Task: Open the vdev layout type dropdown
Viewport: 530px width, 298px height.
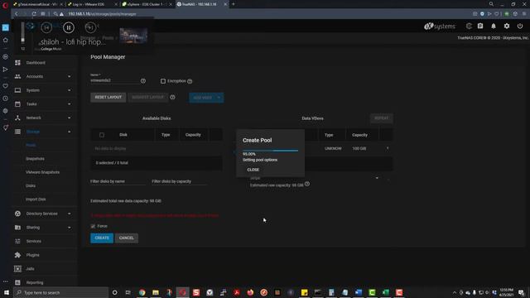Action: click(315, 178)
